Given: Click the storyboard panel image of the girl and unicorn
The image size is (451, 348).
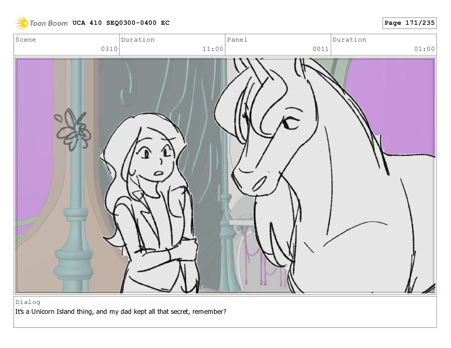Looking at the screenshot, I should (x=225, y=176).
